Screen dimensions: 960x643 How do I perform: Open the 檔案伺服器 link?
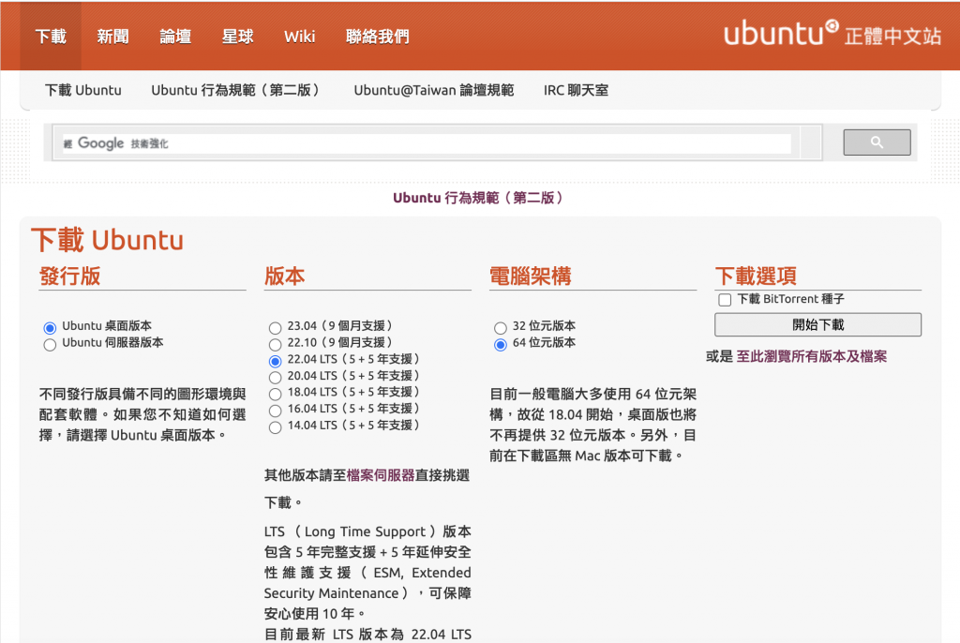coord(381,475)
